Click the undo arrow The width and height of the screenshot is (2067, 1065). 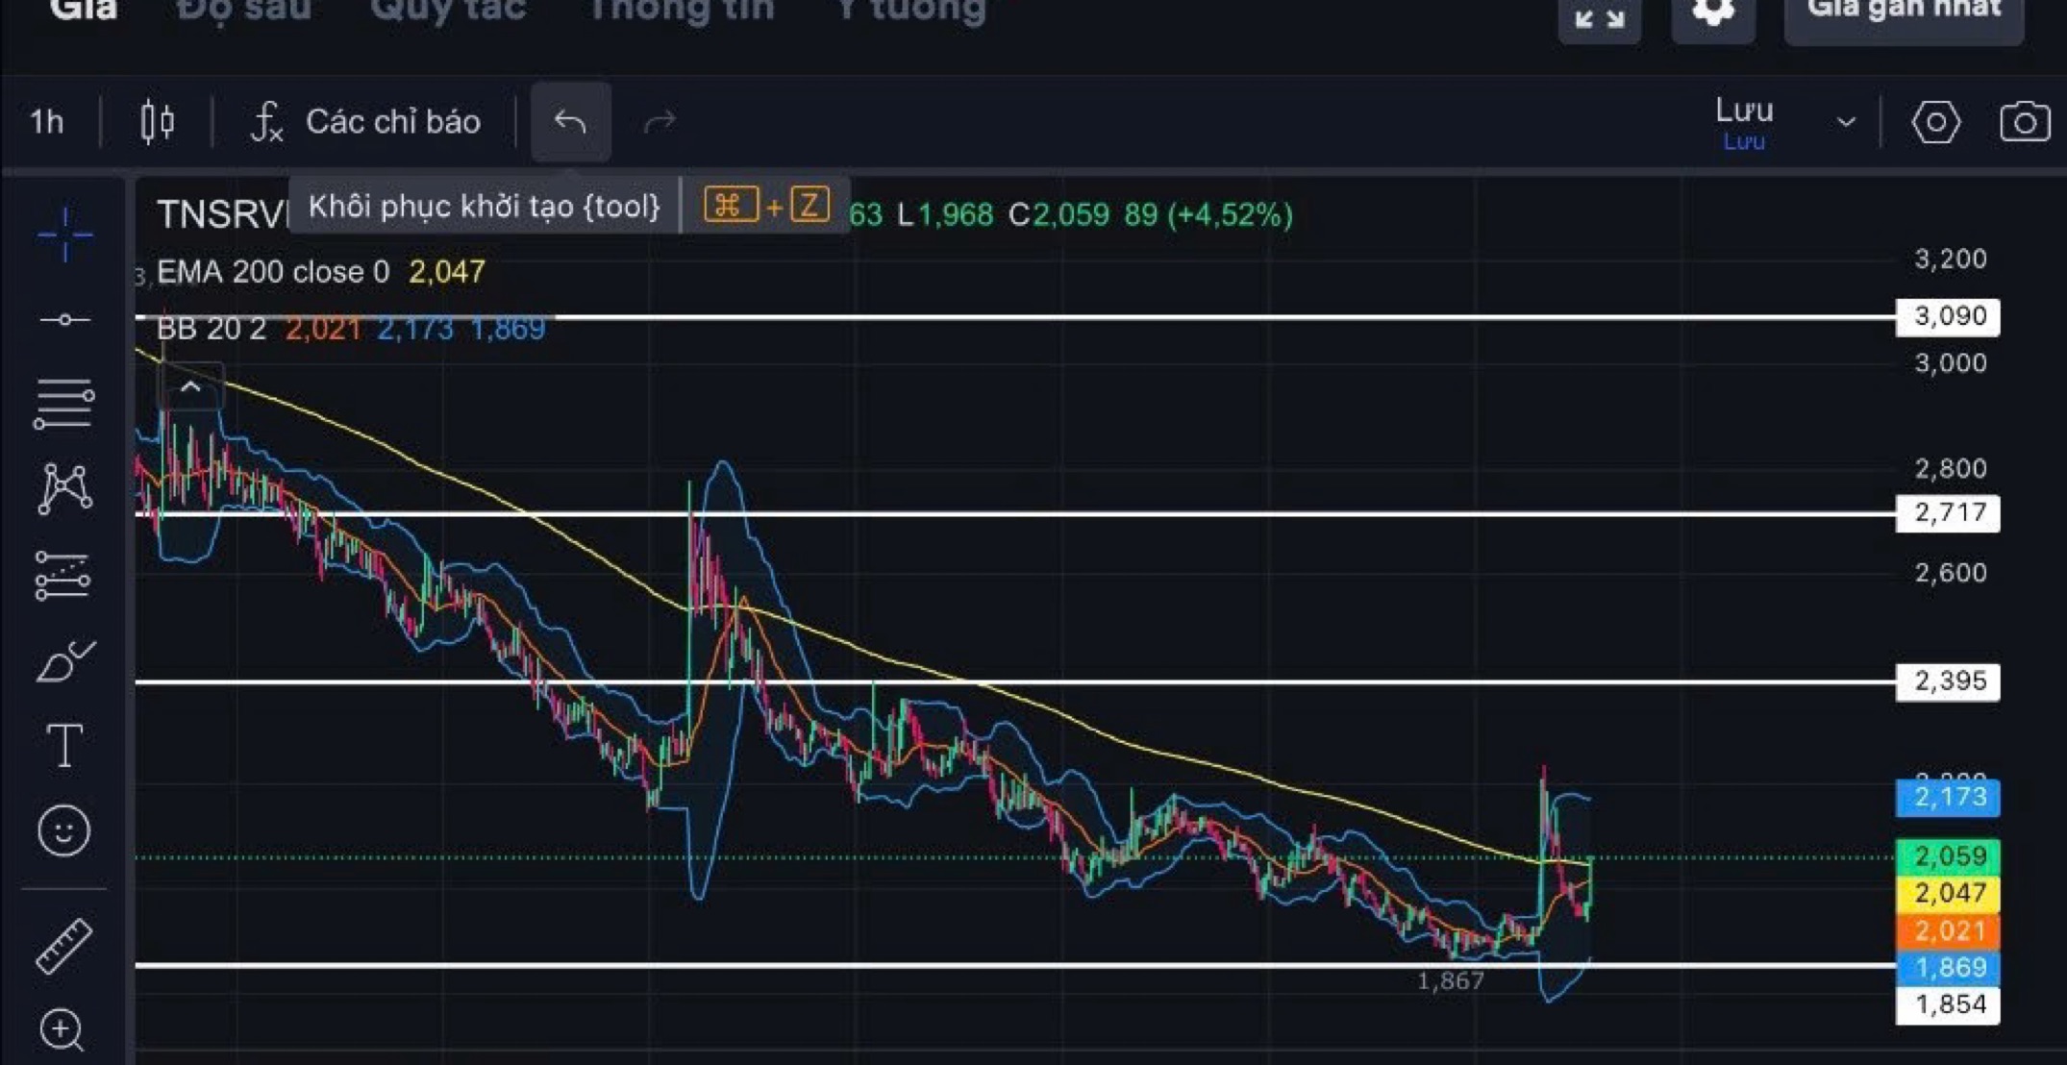click(x=570, y=122)
